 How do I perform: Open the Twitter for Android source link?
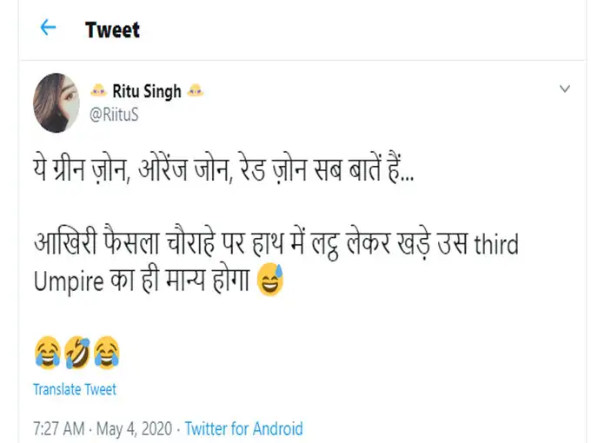243,428
